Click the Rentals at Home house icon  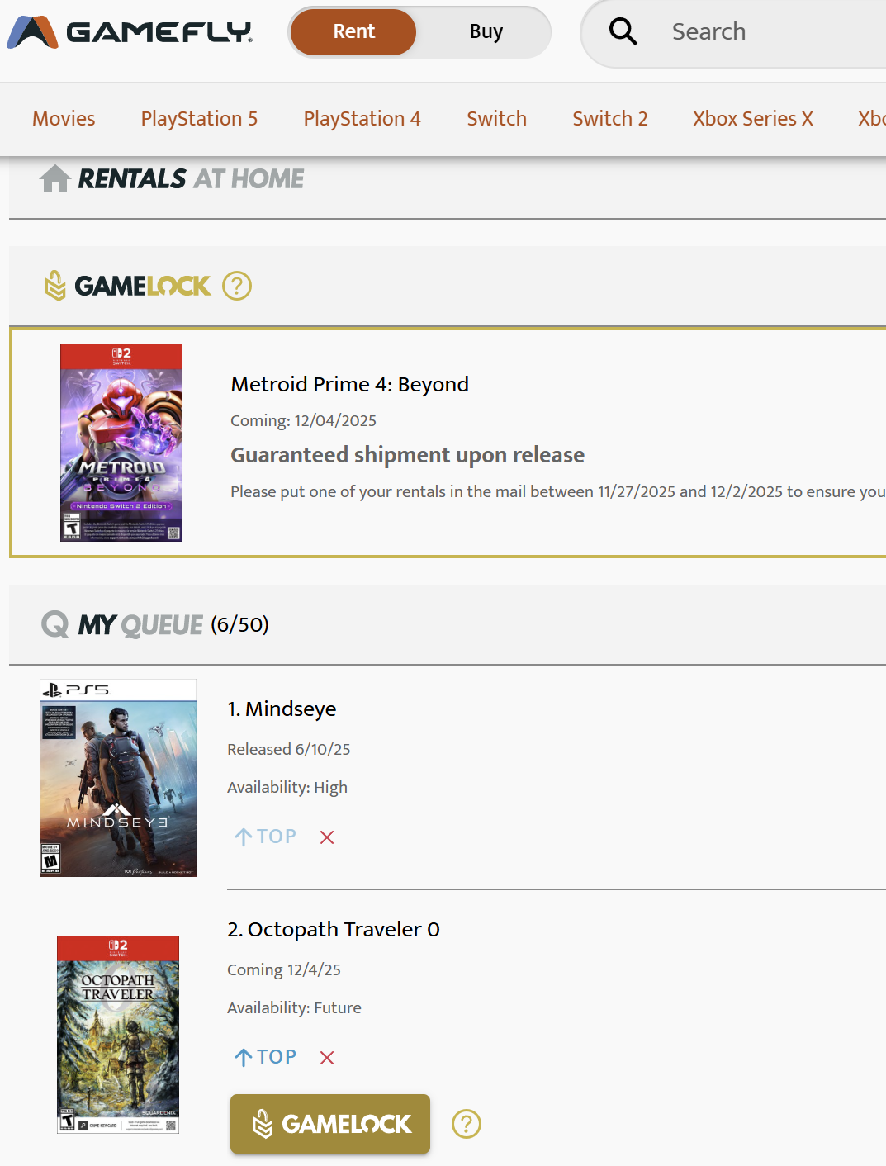(55, 178)
